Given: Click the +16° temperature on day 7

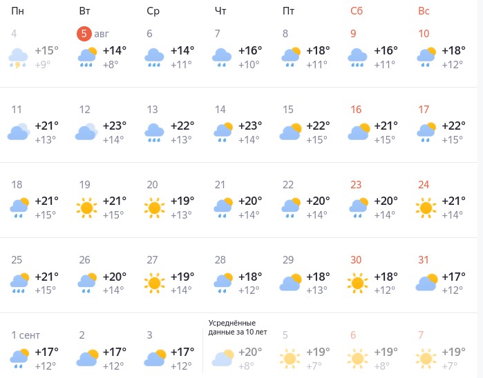Looking at the screenshot, I should (250, 51).
